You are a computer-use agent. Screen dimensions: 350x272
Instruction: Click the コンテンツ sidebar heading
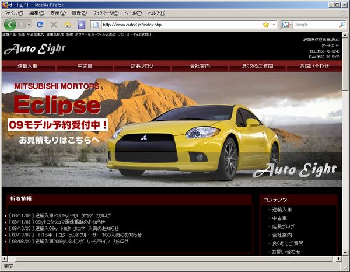pos(275,200)
